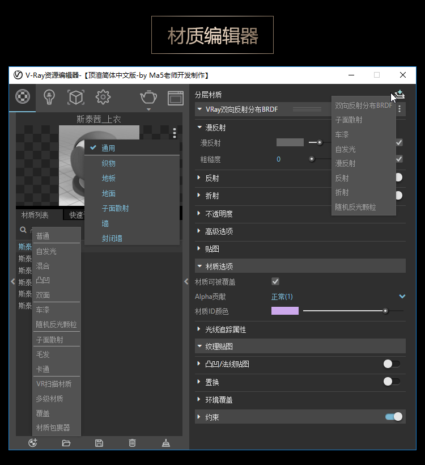Screen dimensions: 425x465
Task: Uncheck the 材质可被覆盖 checkbox
Action: (275, 281)
